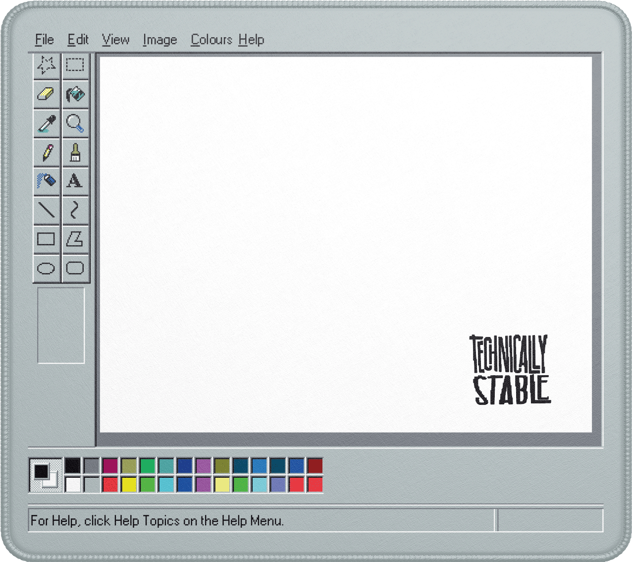Choose the Airbrush spray can tool

tap(47, 181)
